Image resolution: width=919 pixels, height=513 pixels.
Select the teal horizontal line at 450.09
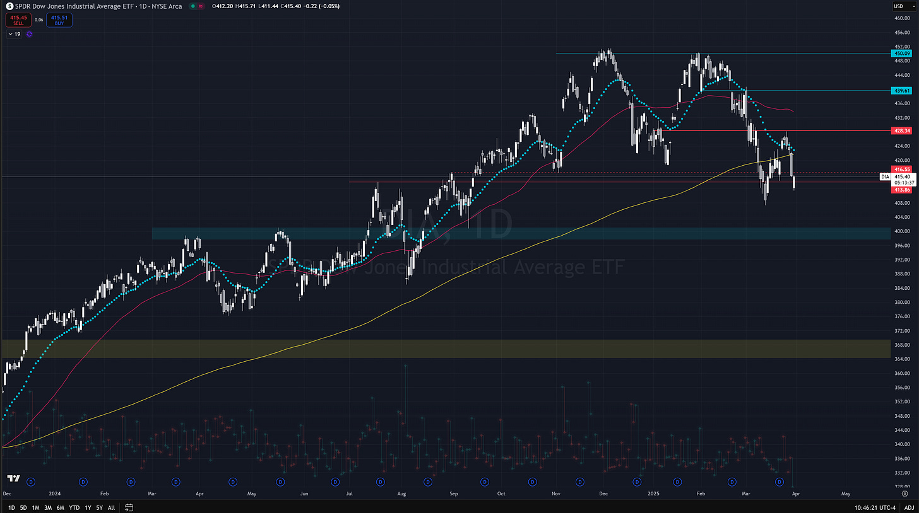pyautogui.click(x=723, y=54)
